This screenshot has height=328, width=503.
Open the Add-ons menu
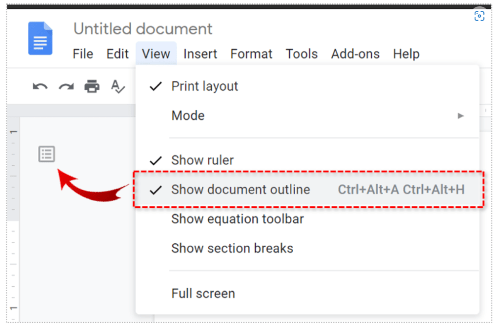click(355, 54)
